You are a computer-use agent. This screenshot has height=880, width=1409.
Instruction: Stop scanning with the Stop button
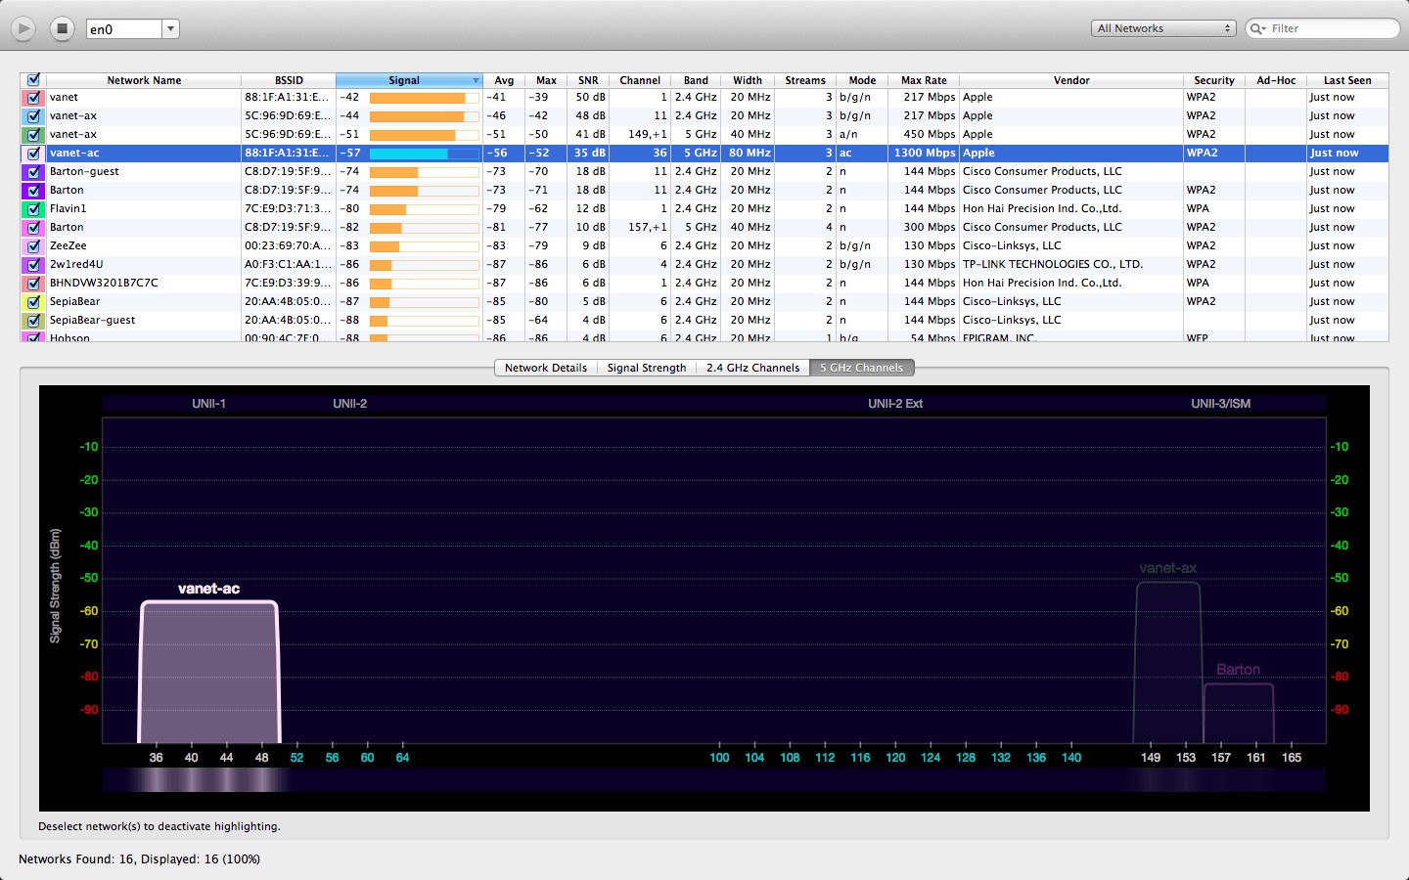pyautogui.click(x=61, y=28)
